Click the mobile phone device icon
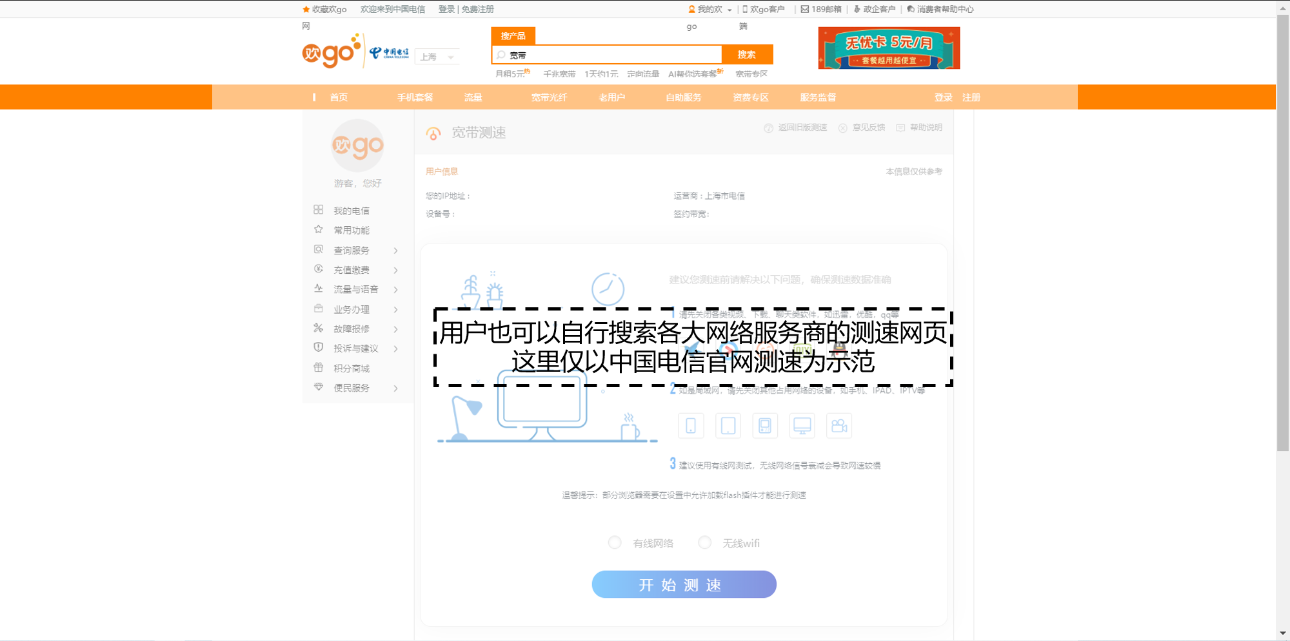 (x=691, y=426)
